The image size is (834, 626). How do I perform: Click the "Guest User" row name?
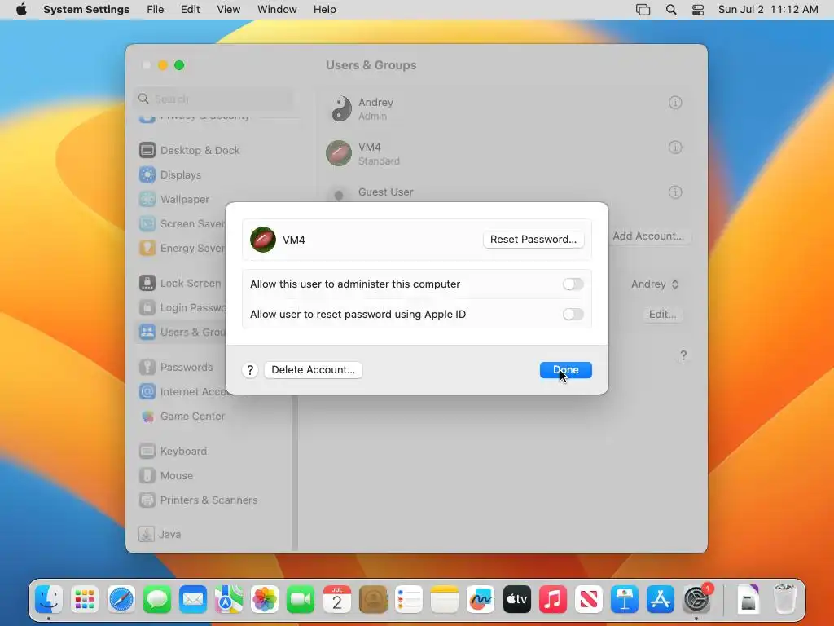click(x=385, y=192)
